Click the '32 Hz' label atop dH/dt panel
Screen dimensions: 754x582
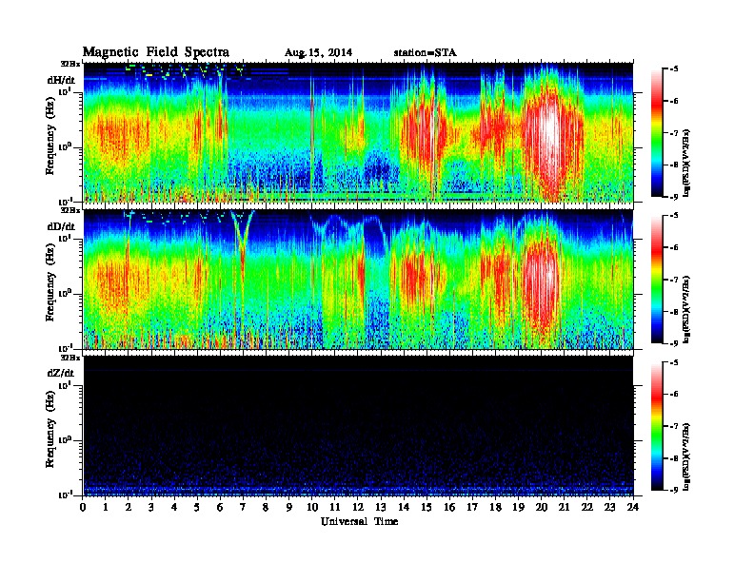pyautogui.click(x=70, y=64)
